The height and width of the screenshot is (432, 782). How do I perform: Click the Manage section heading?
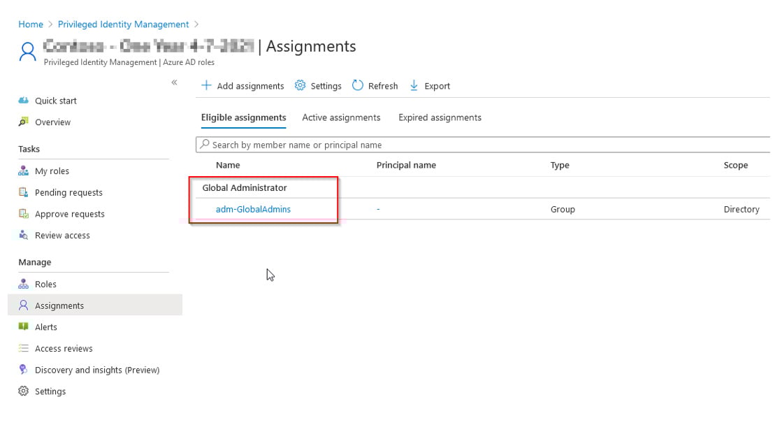click(35, 262)
